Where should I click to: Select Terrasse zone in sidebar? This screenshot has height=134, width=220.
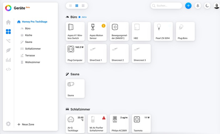click(28, 55)
